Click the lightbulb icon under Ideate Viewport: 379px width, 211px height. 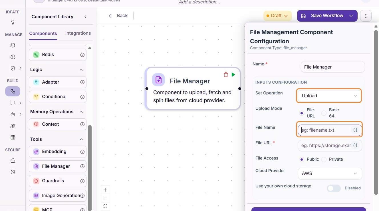13,22
